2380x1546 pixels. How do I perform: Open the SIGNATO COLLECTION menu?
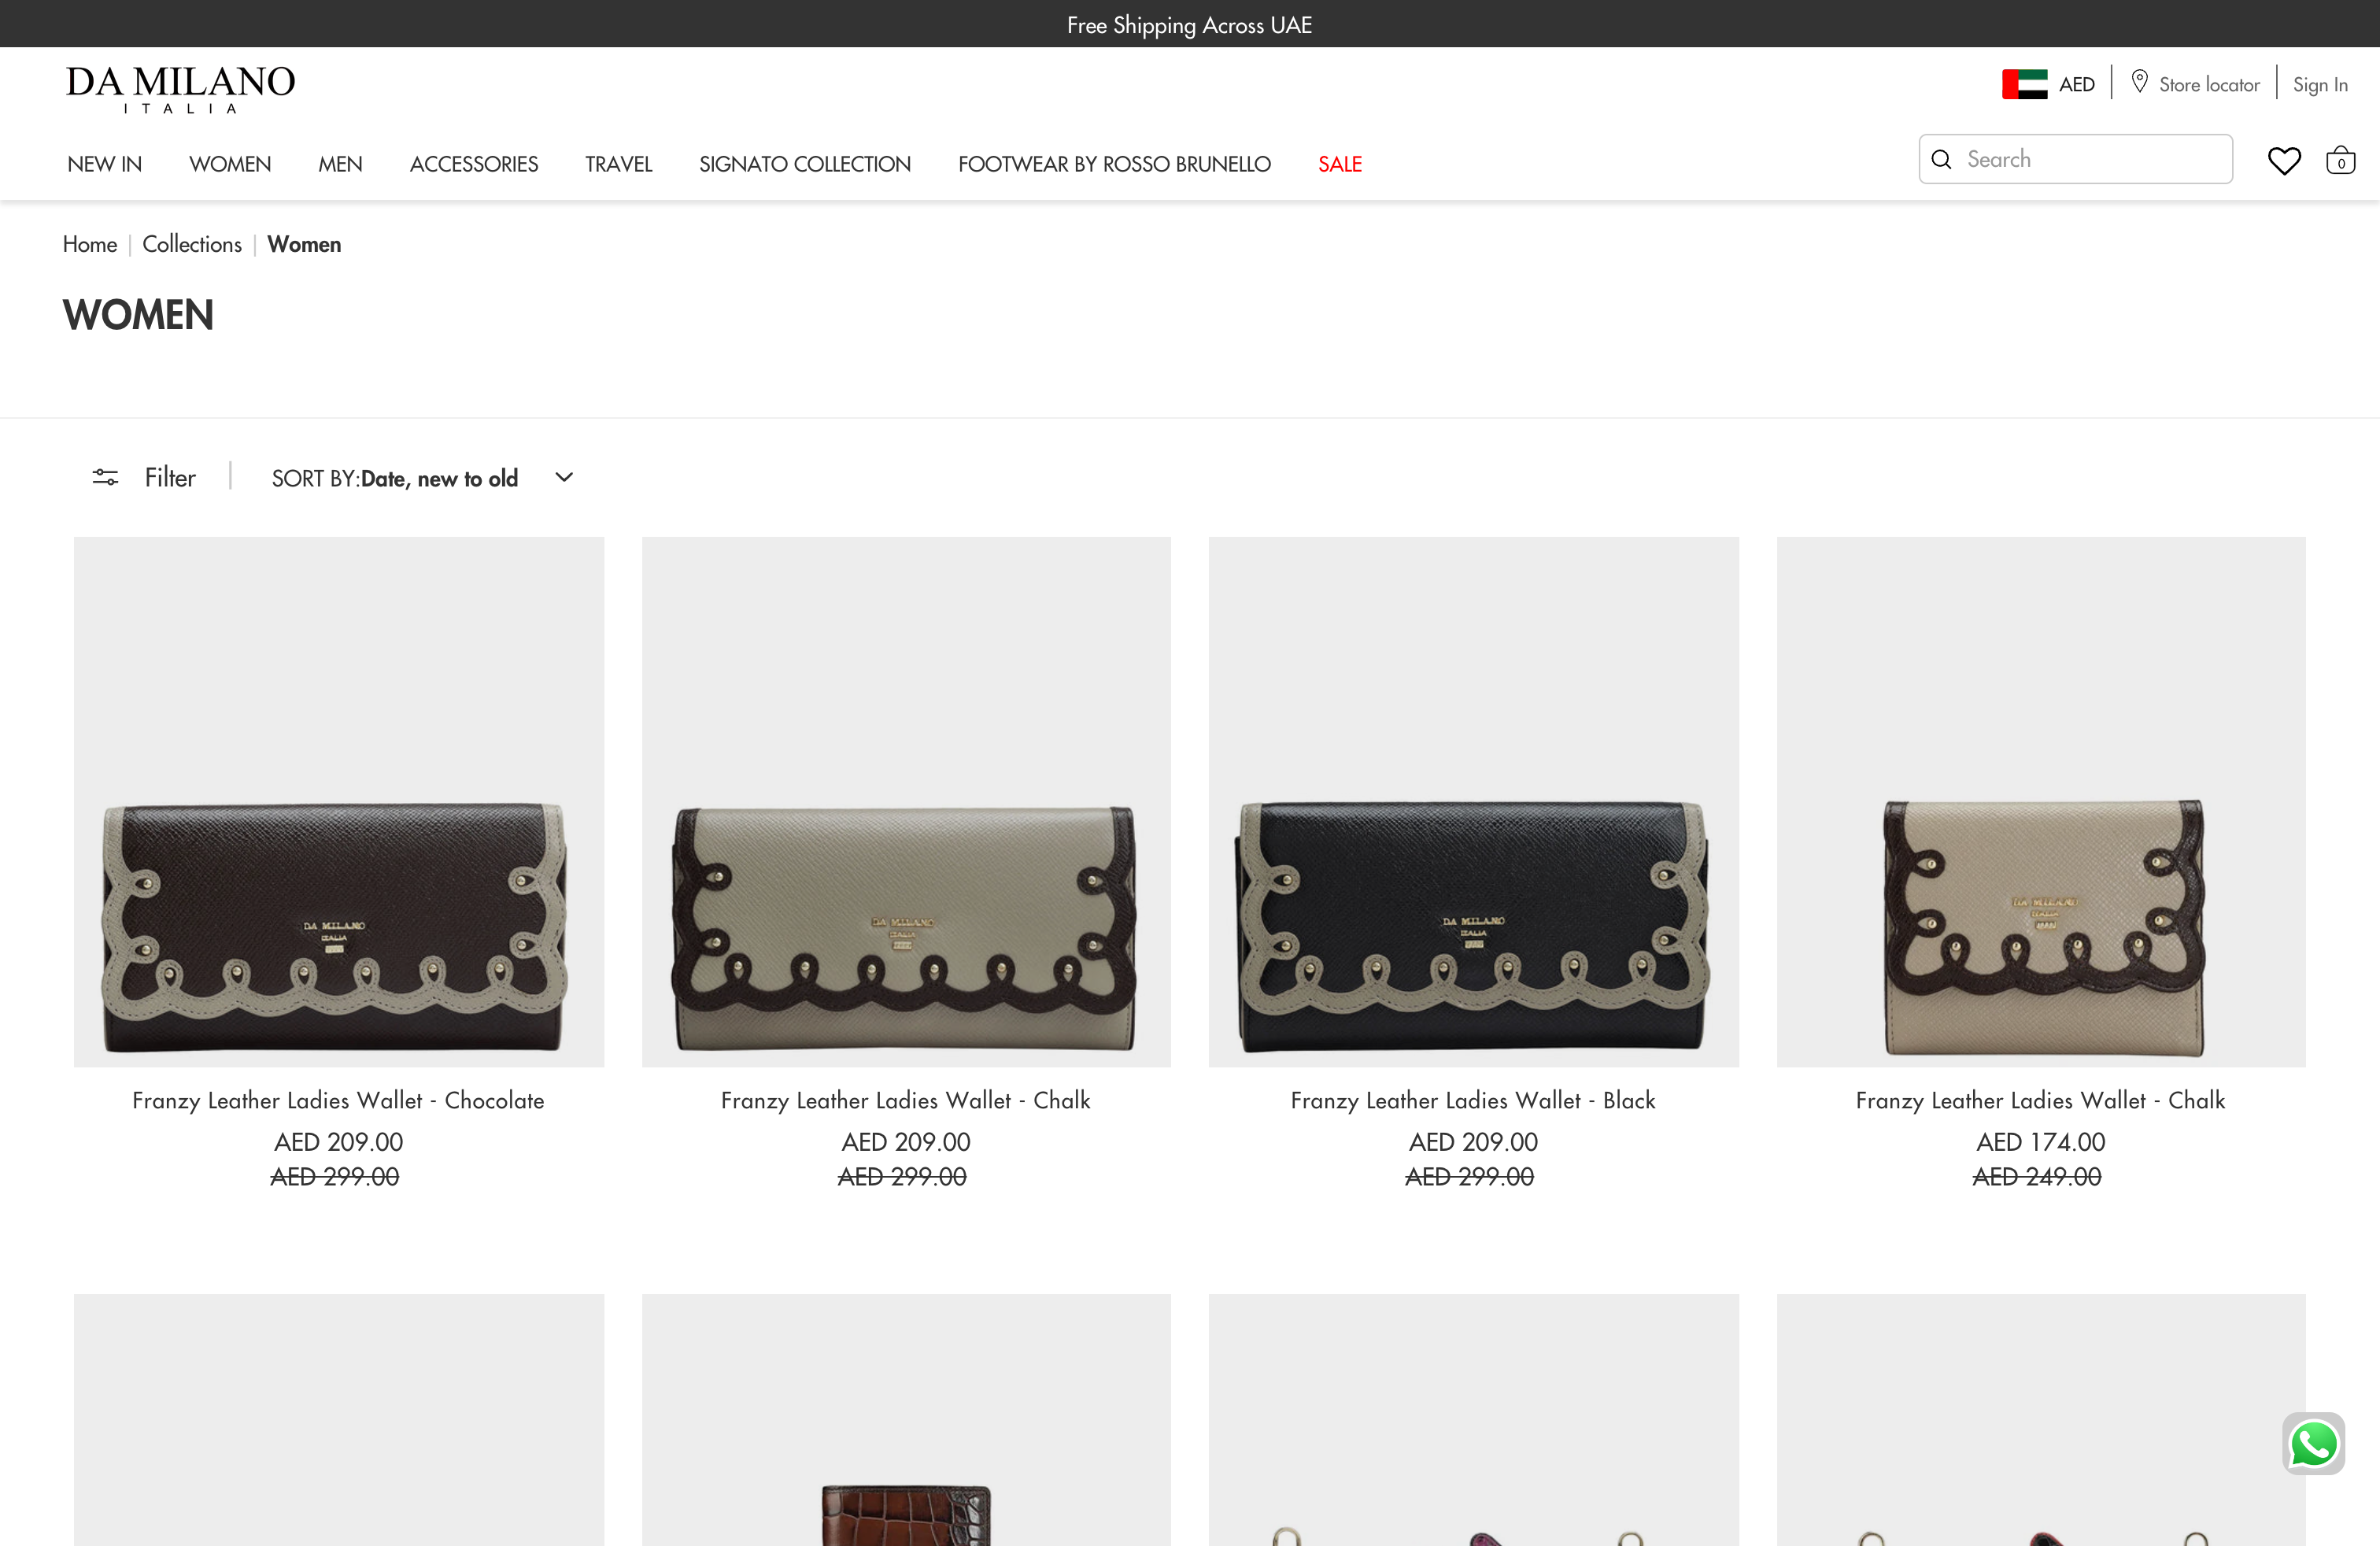click(805, 164)
